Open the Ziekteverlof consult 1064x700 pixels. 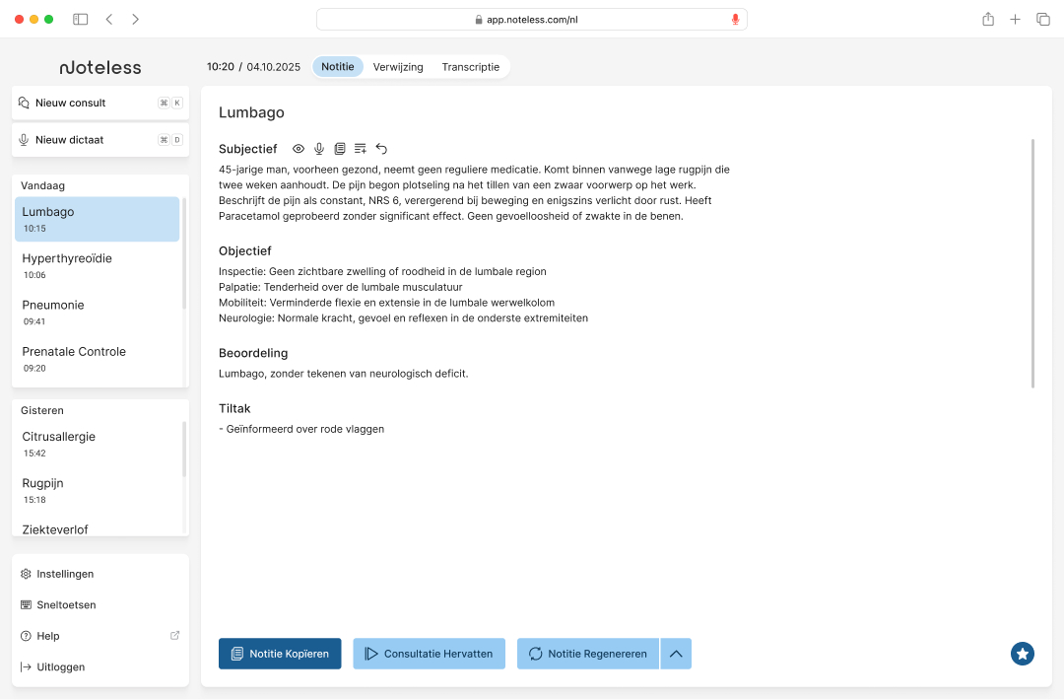click(x=97, y=528)
